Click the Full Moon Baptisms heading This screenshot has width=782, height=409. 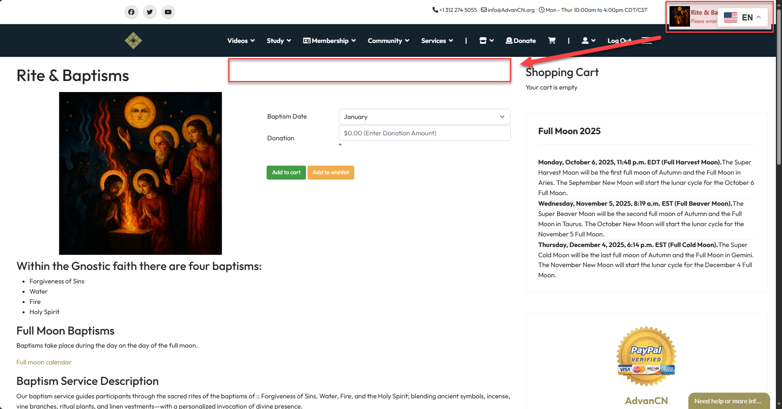65,331
